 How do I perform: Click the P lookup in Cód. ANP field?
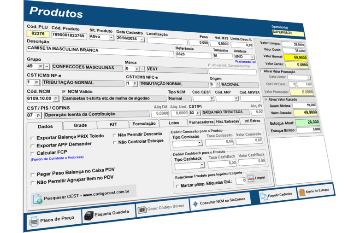[236, 99]
